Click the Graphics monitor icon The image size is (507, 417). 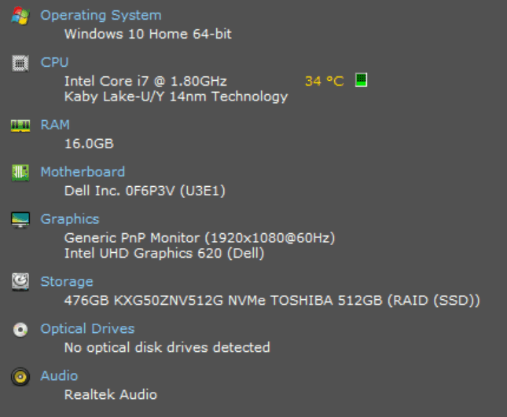tap(20, 220)
